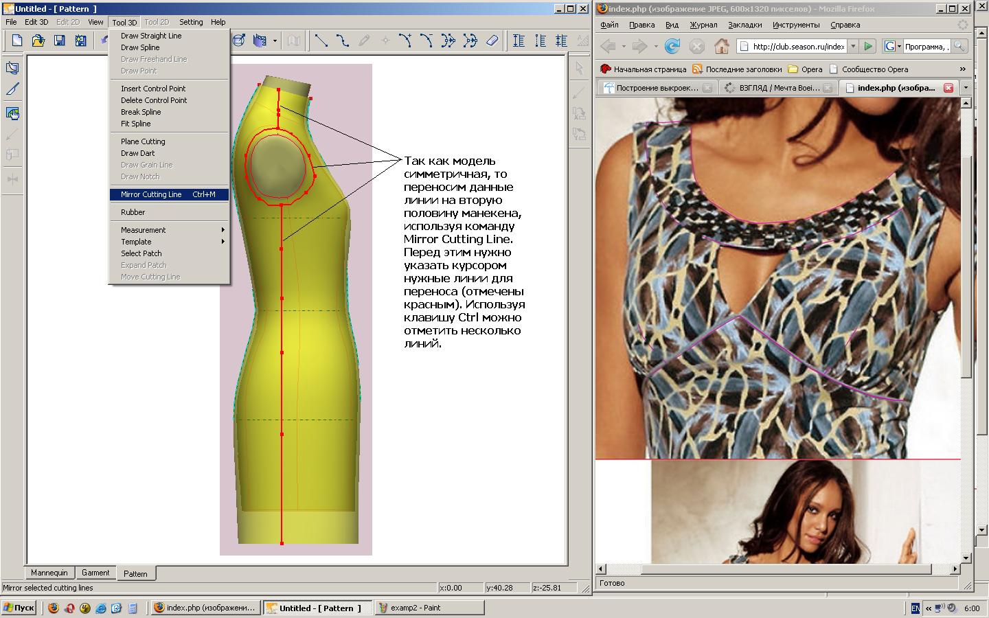Click the Save floppy disk icon

(60, 41)
